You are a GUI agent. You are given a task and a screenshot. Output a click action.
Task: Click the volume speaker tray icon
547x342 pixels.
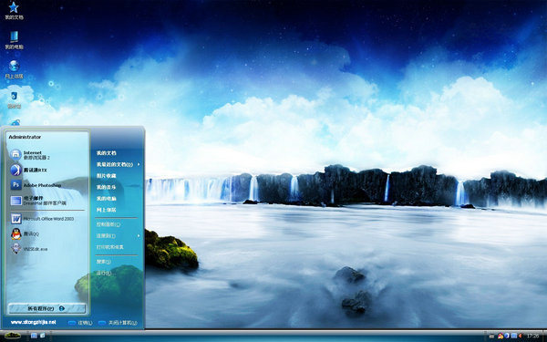tap(521, 336)
